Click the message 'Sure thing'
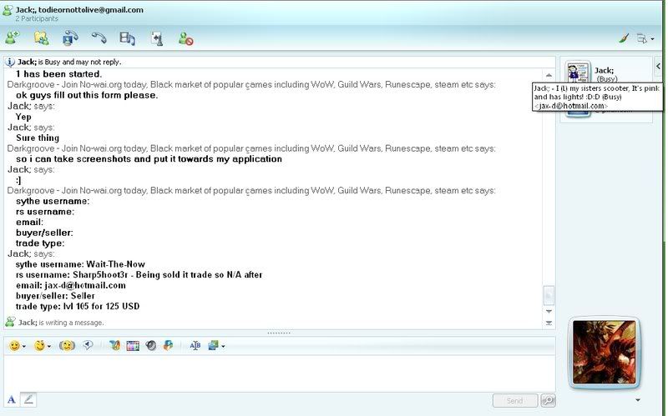 point(38,138)
